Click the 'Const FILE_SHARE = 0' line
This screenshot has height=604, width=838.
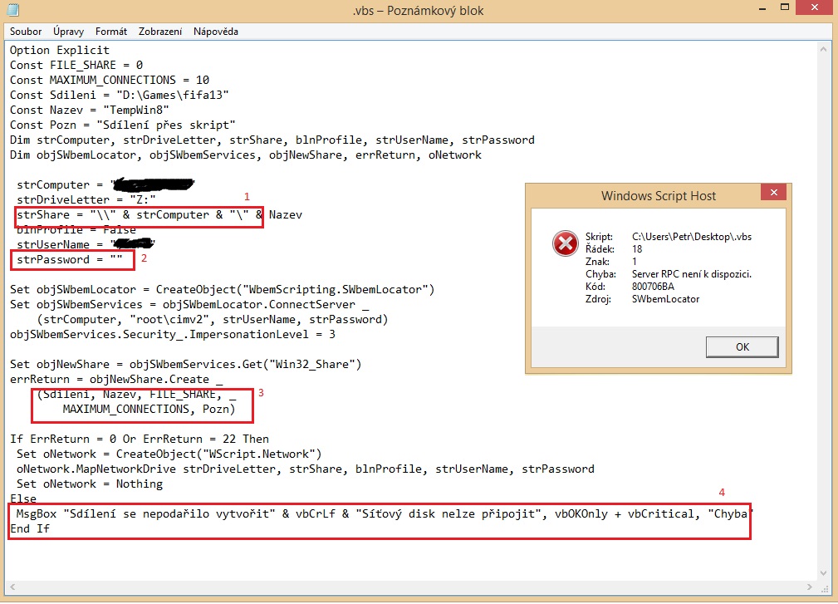click(76, 65)
